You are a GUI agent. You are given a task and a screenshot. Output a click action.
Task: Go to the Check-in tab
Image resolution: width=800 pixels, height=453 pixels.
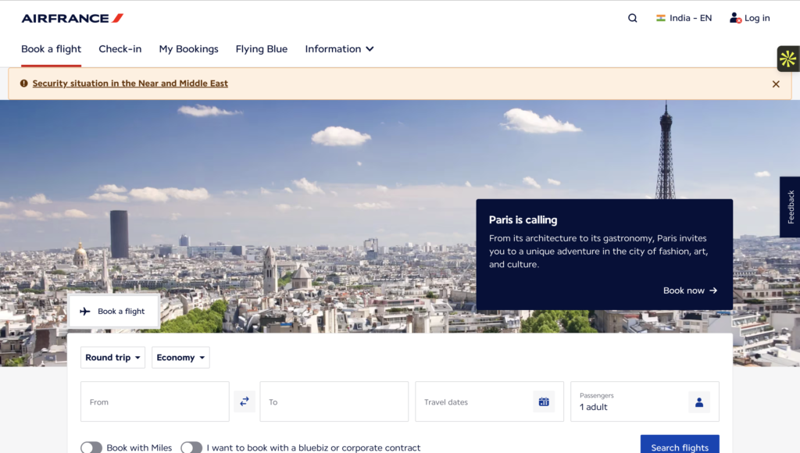click(120, 49)
